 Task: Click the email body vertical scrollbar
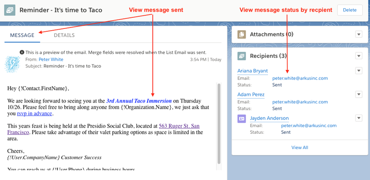tap(219, 124)
